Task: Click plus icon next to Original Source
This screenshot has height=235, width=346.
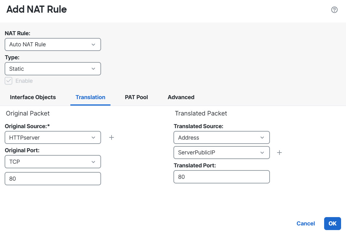Action: (x=112, y=137)
